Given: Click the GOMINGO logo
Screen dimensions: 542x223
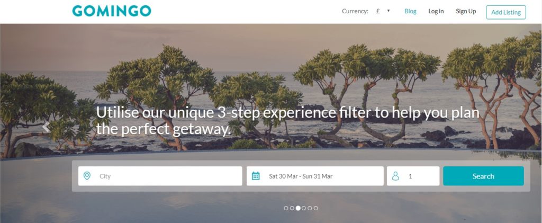Looking at the screenshot, I should pyautogui.click(x=112, y=11).
